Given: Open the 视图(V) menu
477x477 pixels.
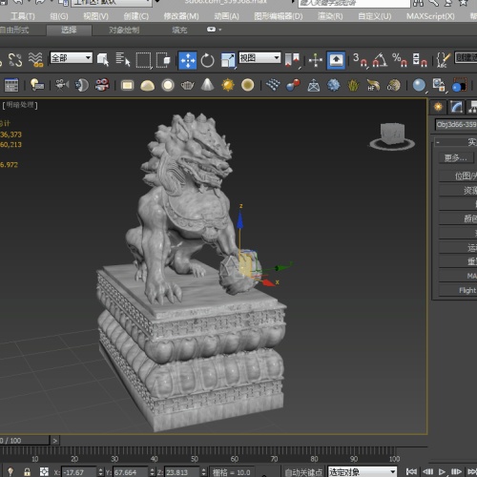Looking at the screenshot, I should [95, 16].
